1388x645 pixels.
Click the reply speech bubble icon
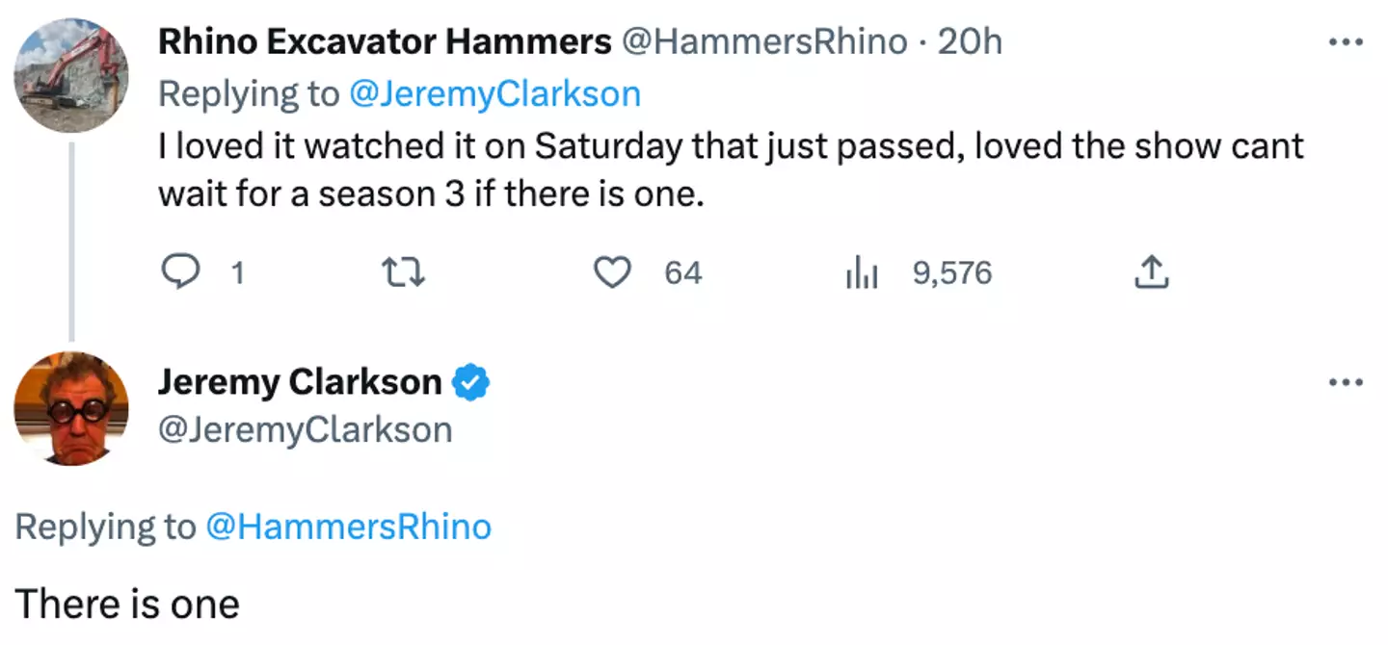click(x=178, y=273)
